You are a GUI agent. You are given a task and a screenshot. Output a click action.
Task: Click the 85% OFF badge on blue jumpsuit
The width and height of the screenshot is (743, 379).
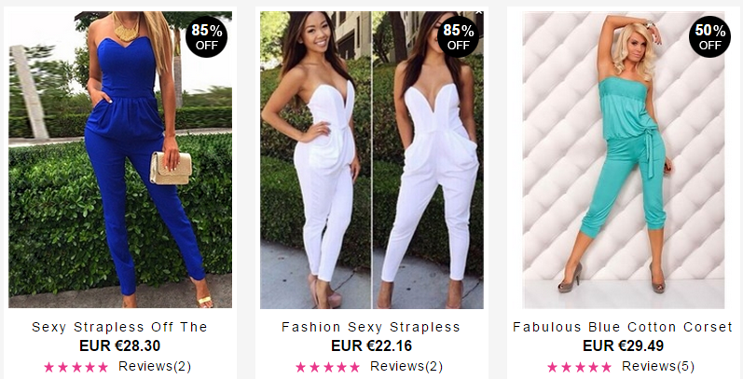coord(207,37)
